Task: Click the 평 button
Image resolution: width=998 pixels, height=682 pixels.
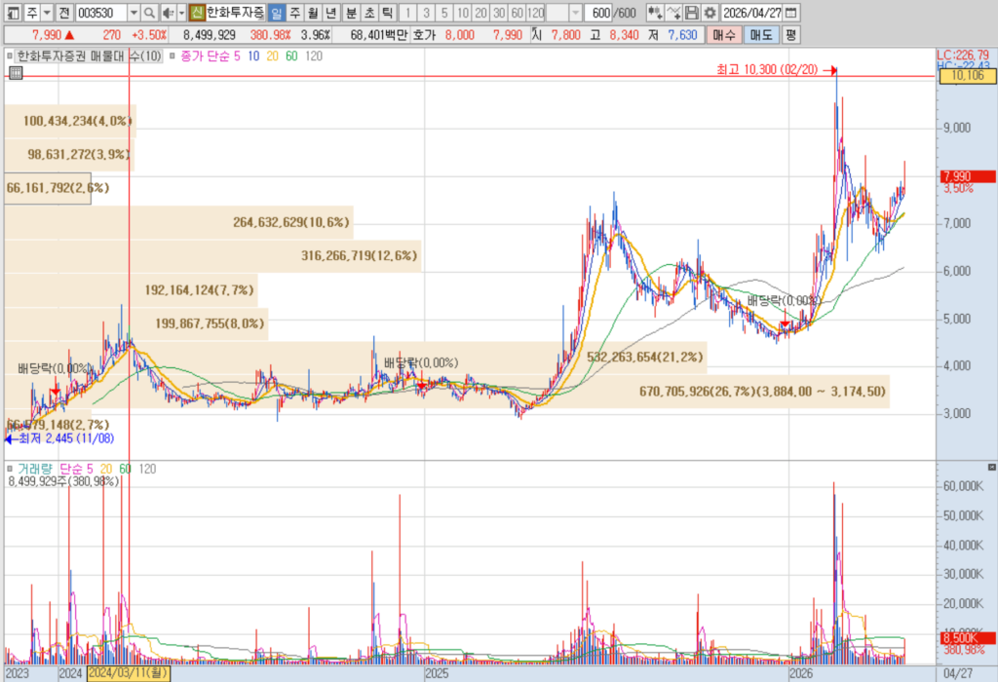Action: [790, 35]
